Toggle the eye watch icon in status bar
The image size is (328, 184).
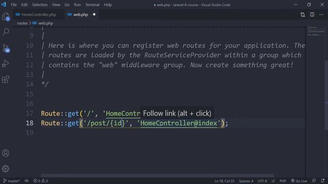tap(27, 181)
